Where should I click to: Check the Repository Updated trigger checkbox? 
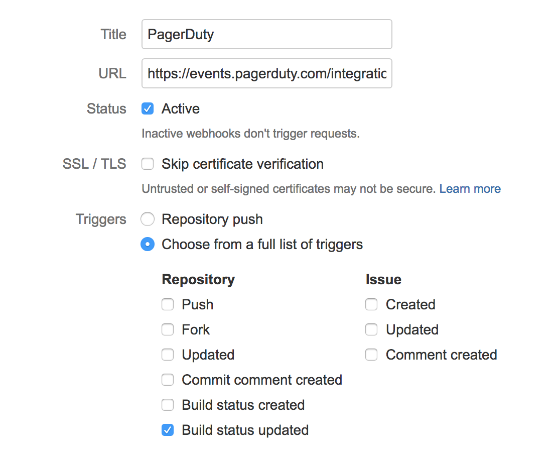(168, 355)
